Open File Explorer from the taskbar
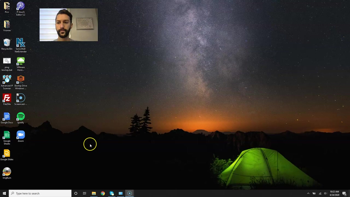Screen dimensions: 350x197 [94, 193]
